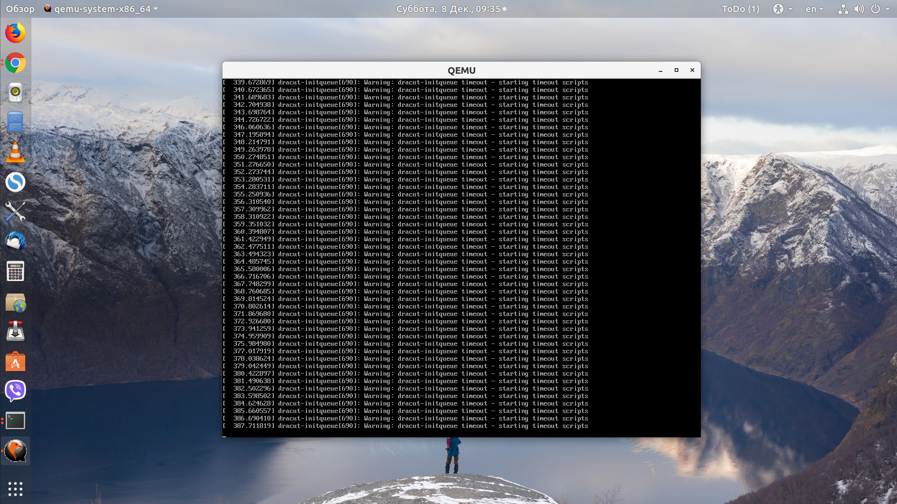The width and height of the screenshot is (897, 504).
Task: Click the network status icon
Action: point(843,9)
